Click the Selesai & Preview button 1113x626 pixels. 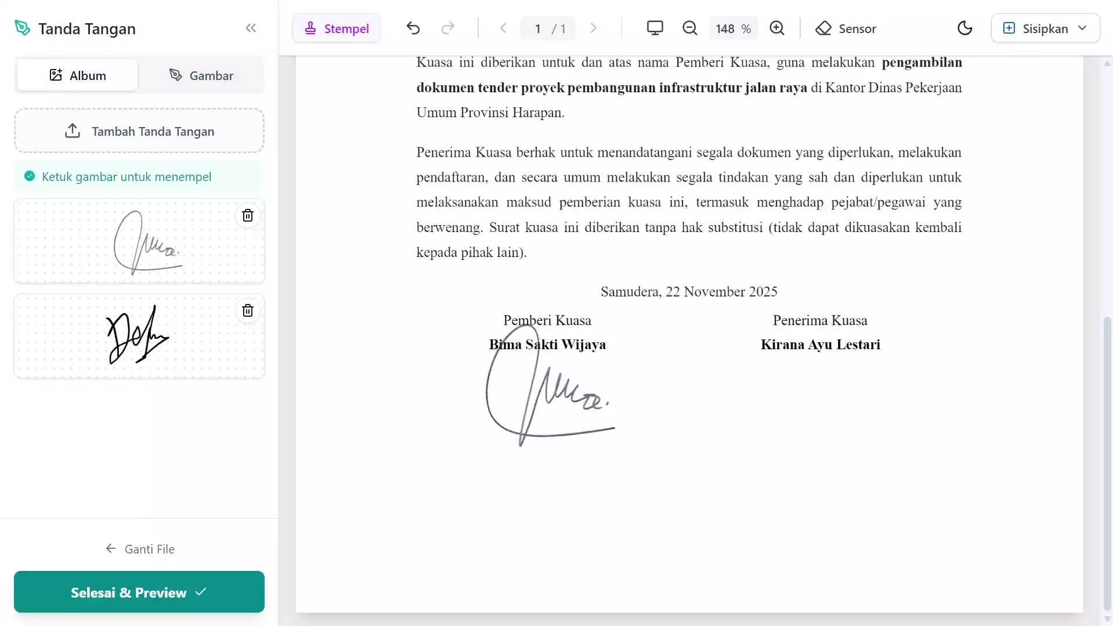139,592
